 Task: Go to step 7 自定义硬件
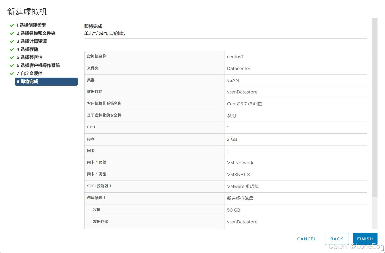tap(29, 73)
